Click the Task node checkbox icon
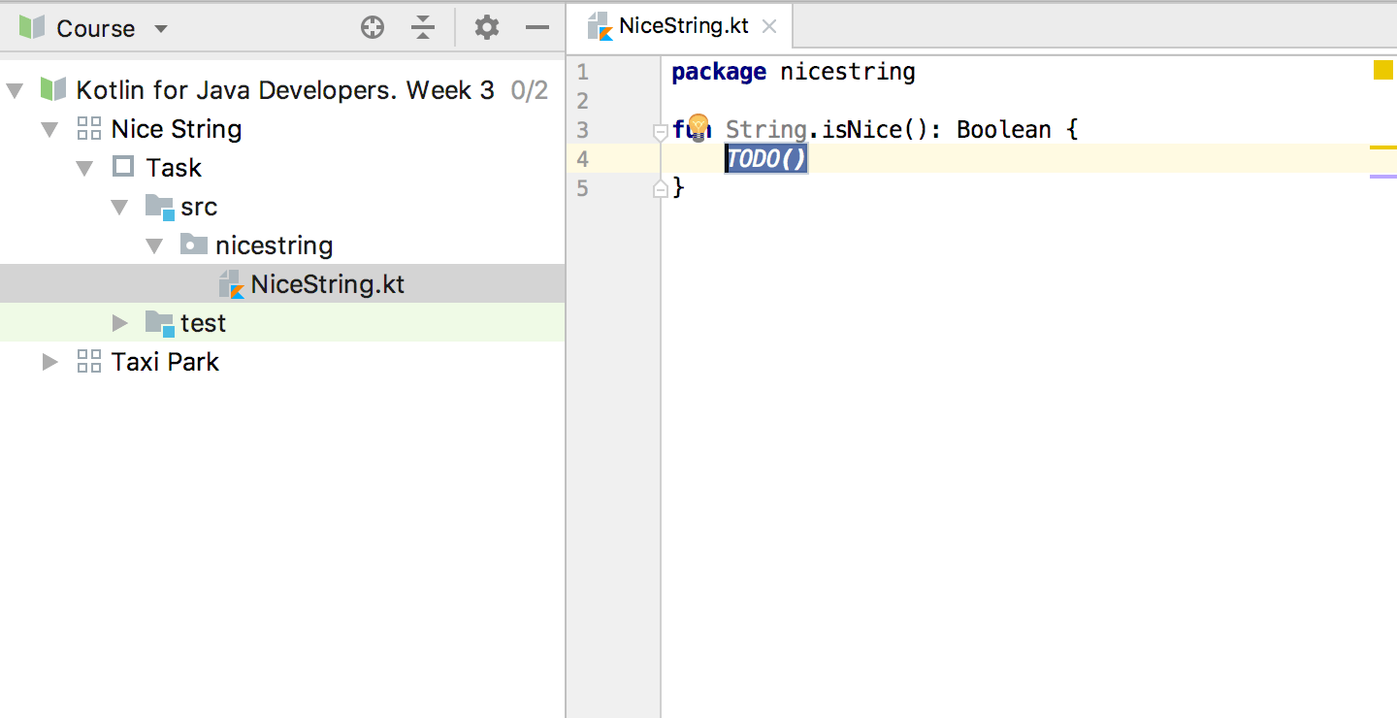 pos(123,167)
